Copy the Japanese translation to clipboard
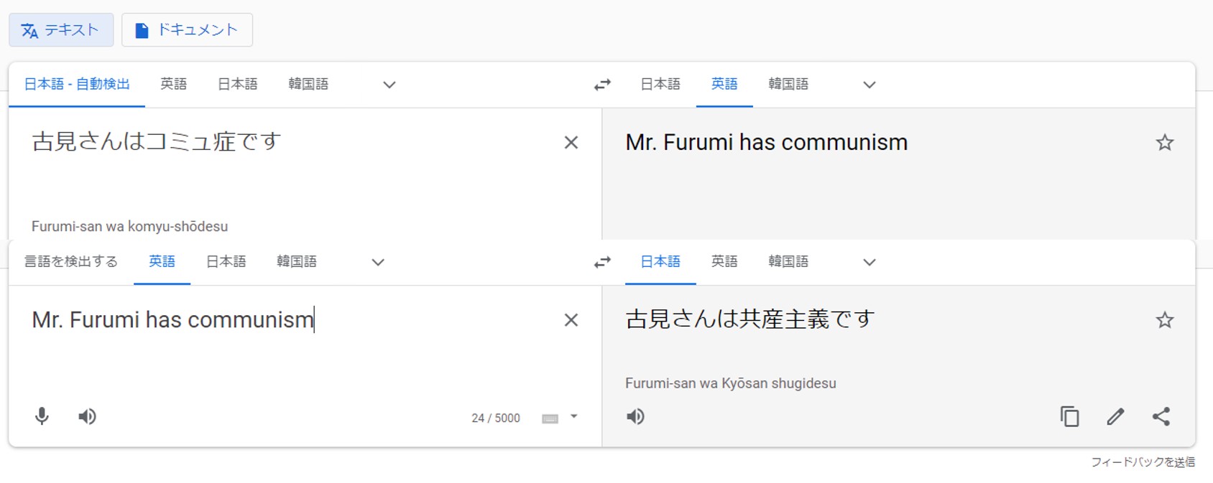The image size is (1213, 483). 1069,416
